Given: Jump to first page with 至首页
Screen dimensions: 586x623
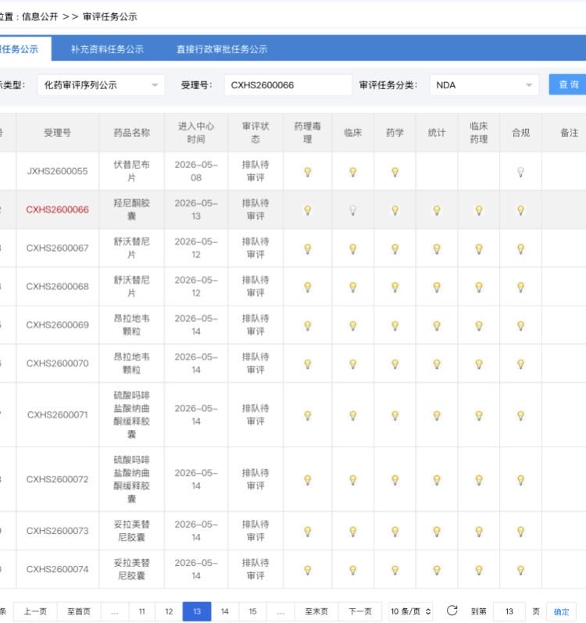Looking at the screenshot, I should coord(79,611).
